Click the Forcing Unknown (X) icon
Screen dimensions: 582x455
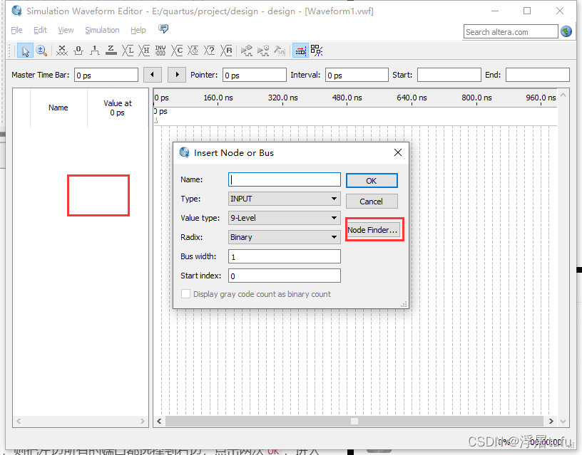[61, 51]
